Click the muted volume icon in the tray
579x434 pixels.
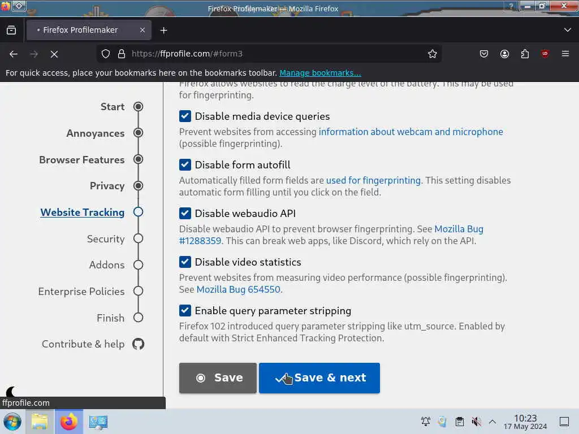[476, 421]
